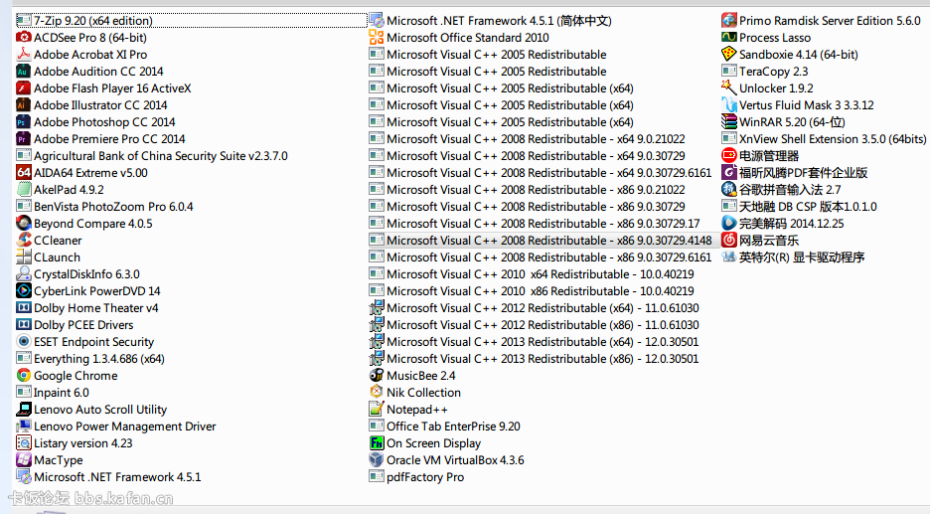Select BenVista PhotoZoom Pro 6.0.4

(x=105, y=207)
